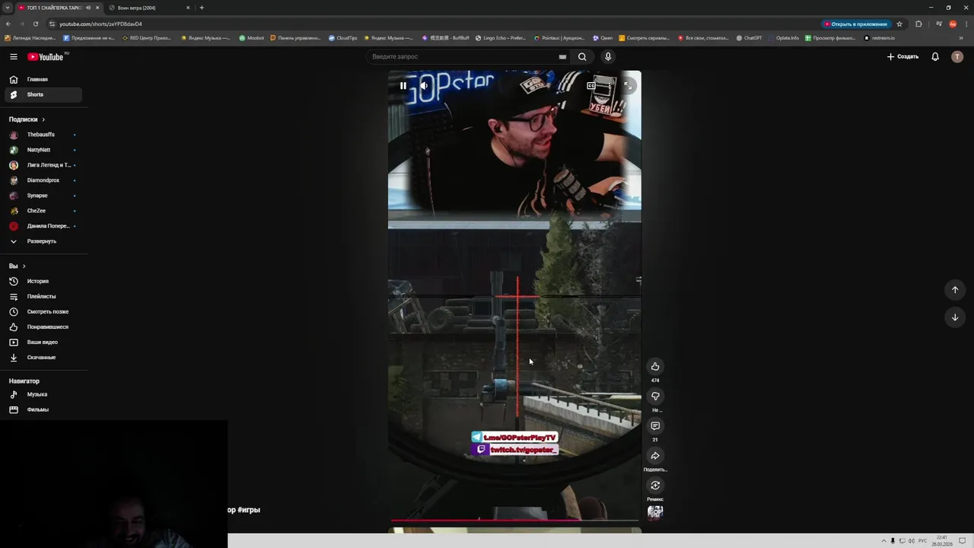The height and width of the screenshot is (548, 974).
Task: Open the Short's comments
Action: coord(655,426)
